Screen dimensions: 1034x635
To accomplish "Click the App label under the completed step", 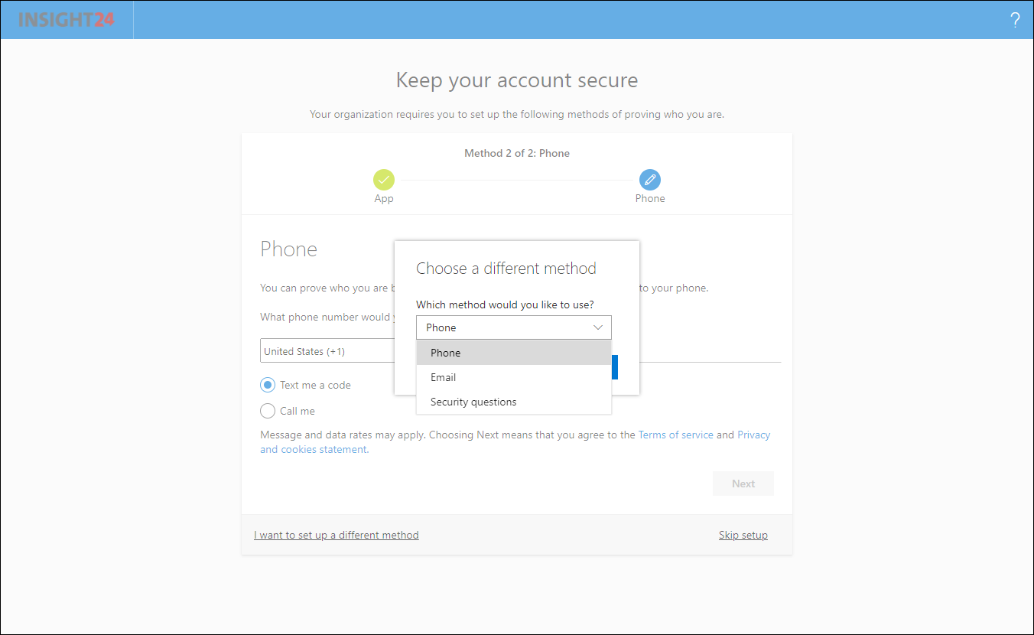I will (x=384, y=198).
